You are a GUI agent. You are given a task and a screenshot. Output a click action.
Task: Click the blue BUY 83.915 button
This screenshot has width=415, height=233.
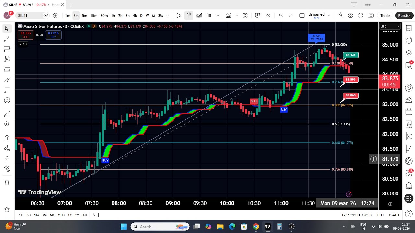click(53, 35)
